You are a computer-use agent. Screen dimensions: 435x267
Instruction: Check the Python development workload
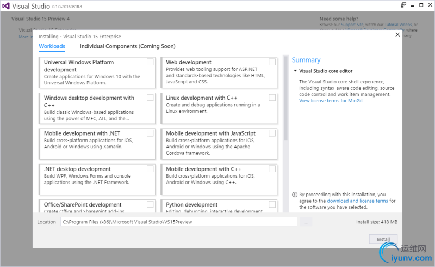coord(272,204)
